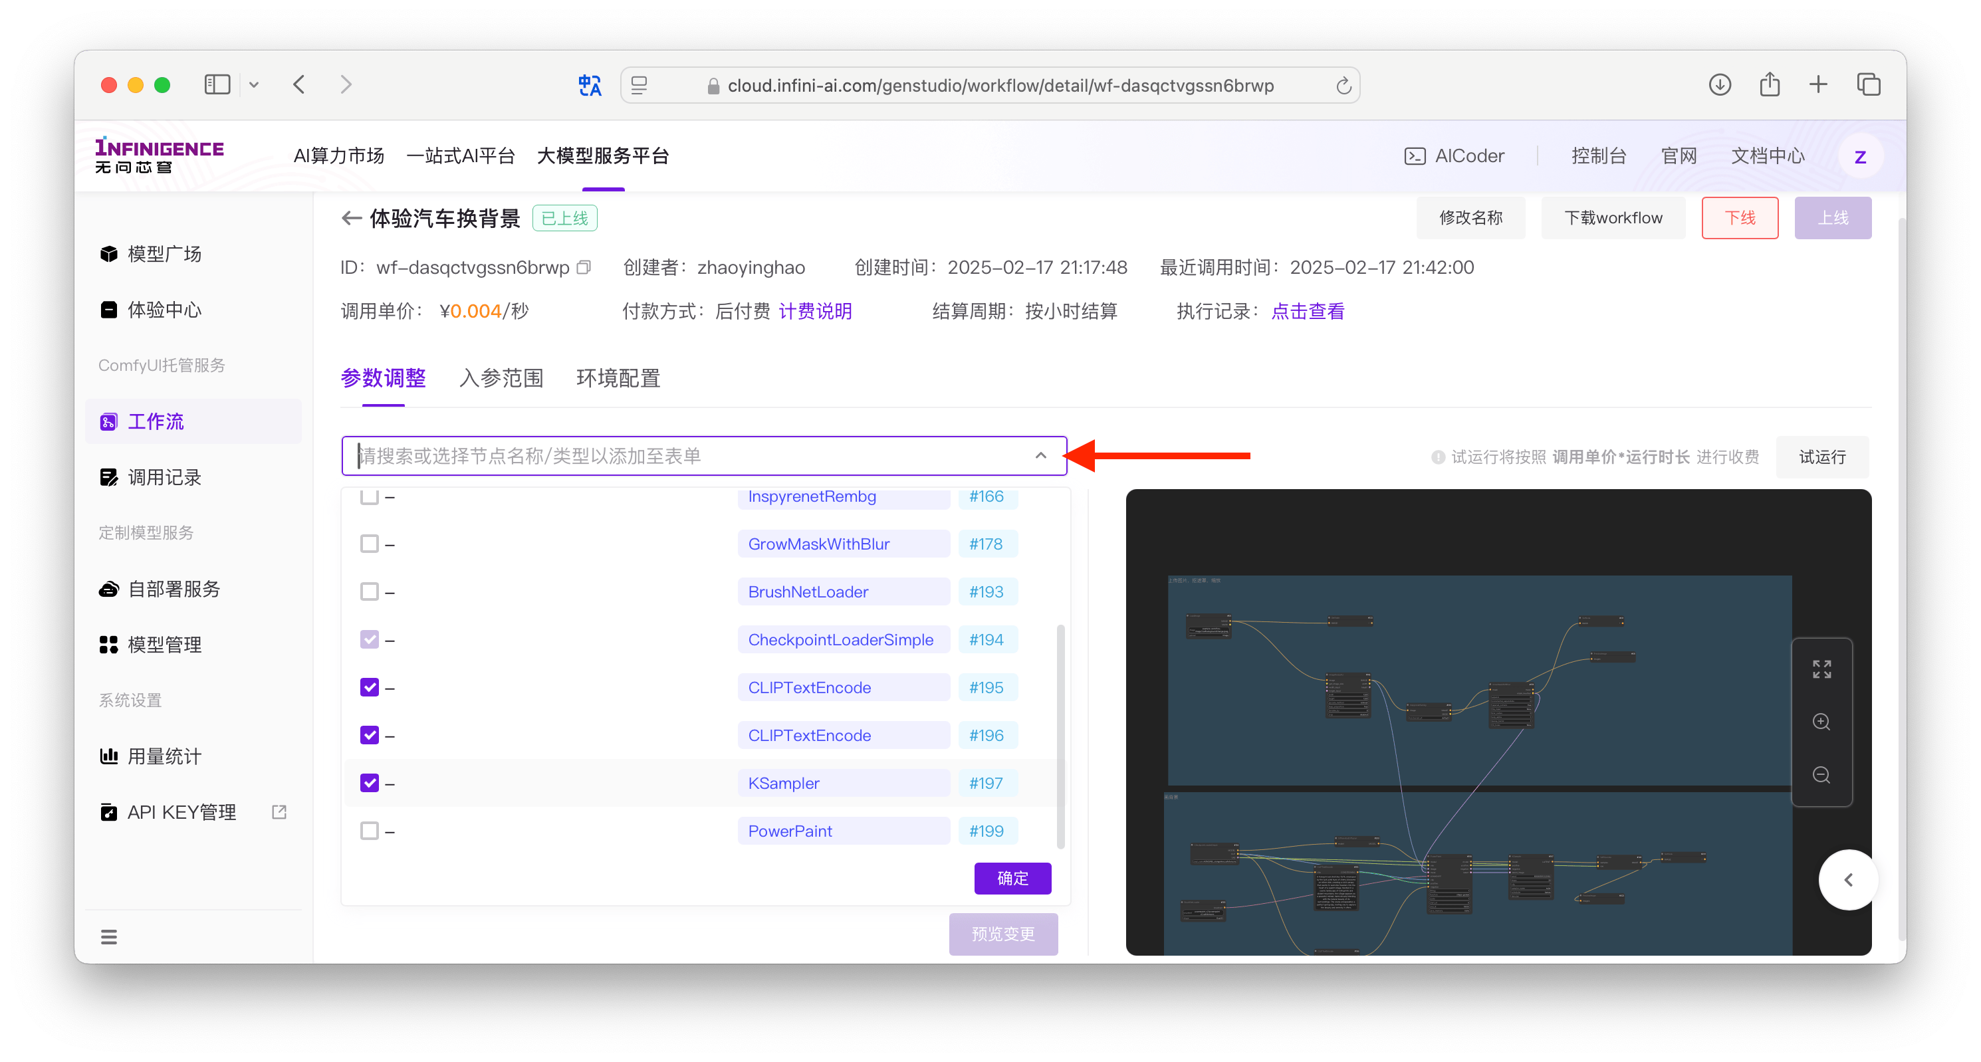Click the 下载workflow button
The height and width of the screenshot is (1062, 1981).
point(1613,217)
